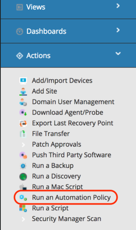
Task: Click the Run a Script Windows icon
Action: tap(23, 208)
